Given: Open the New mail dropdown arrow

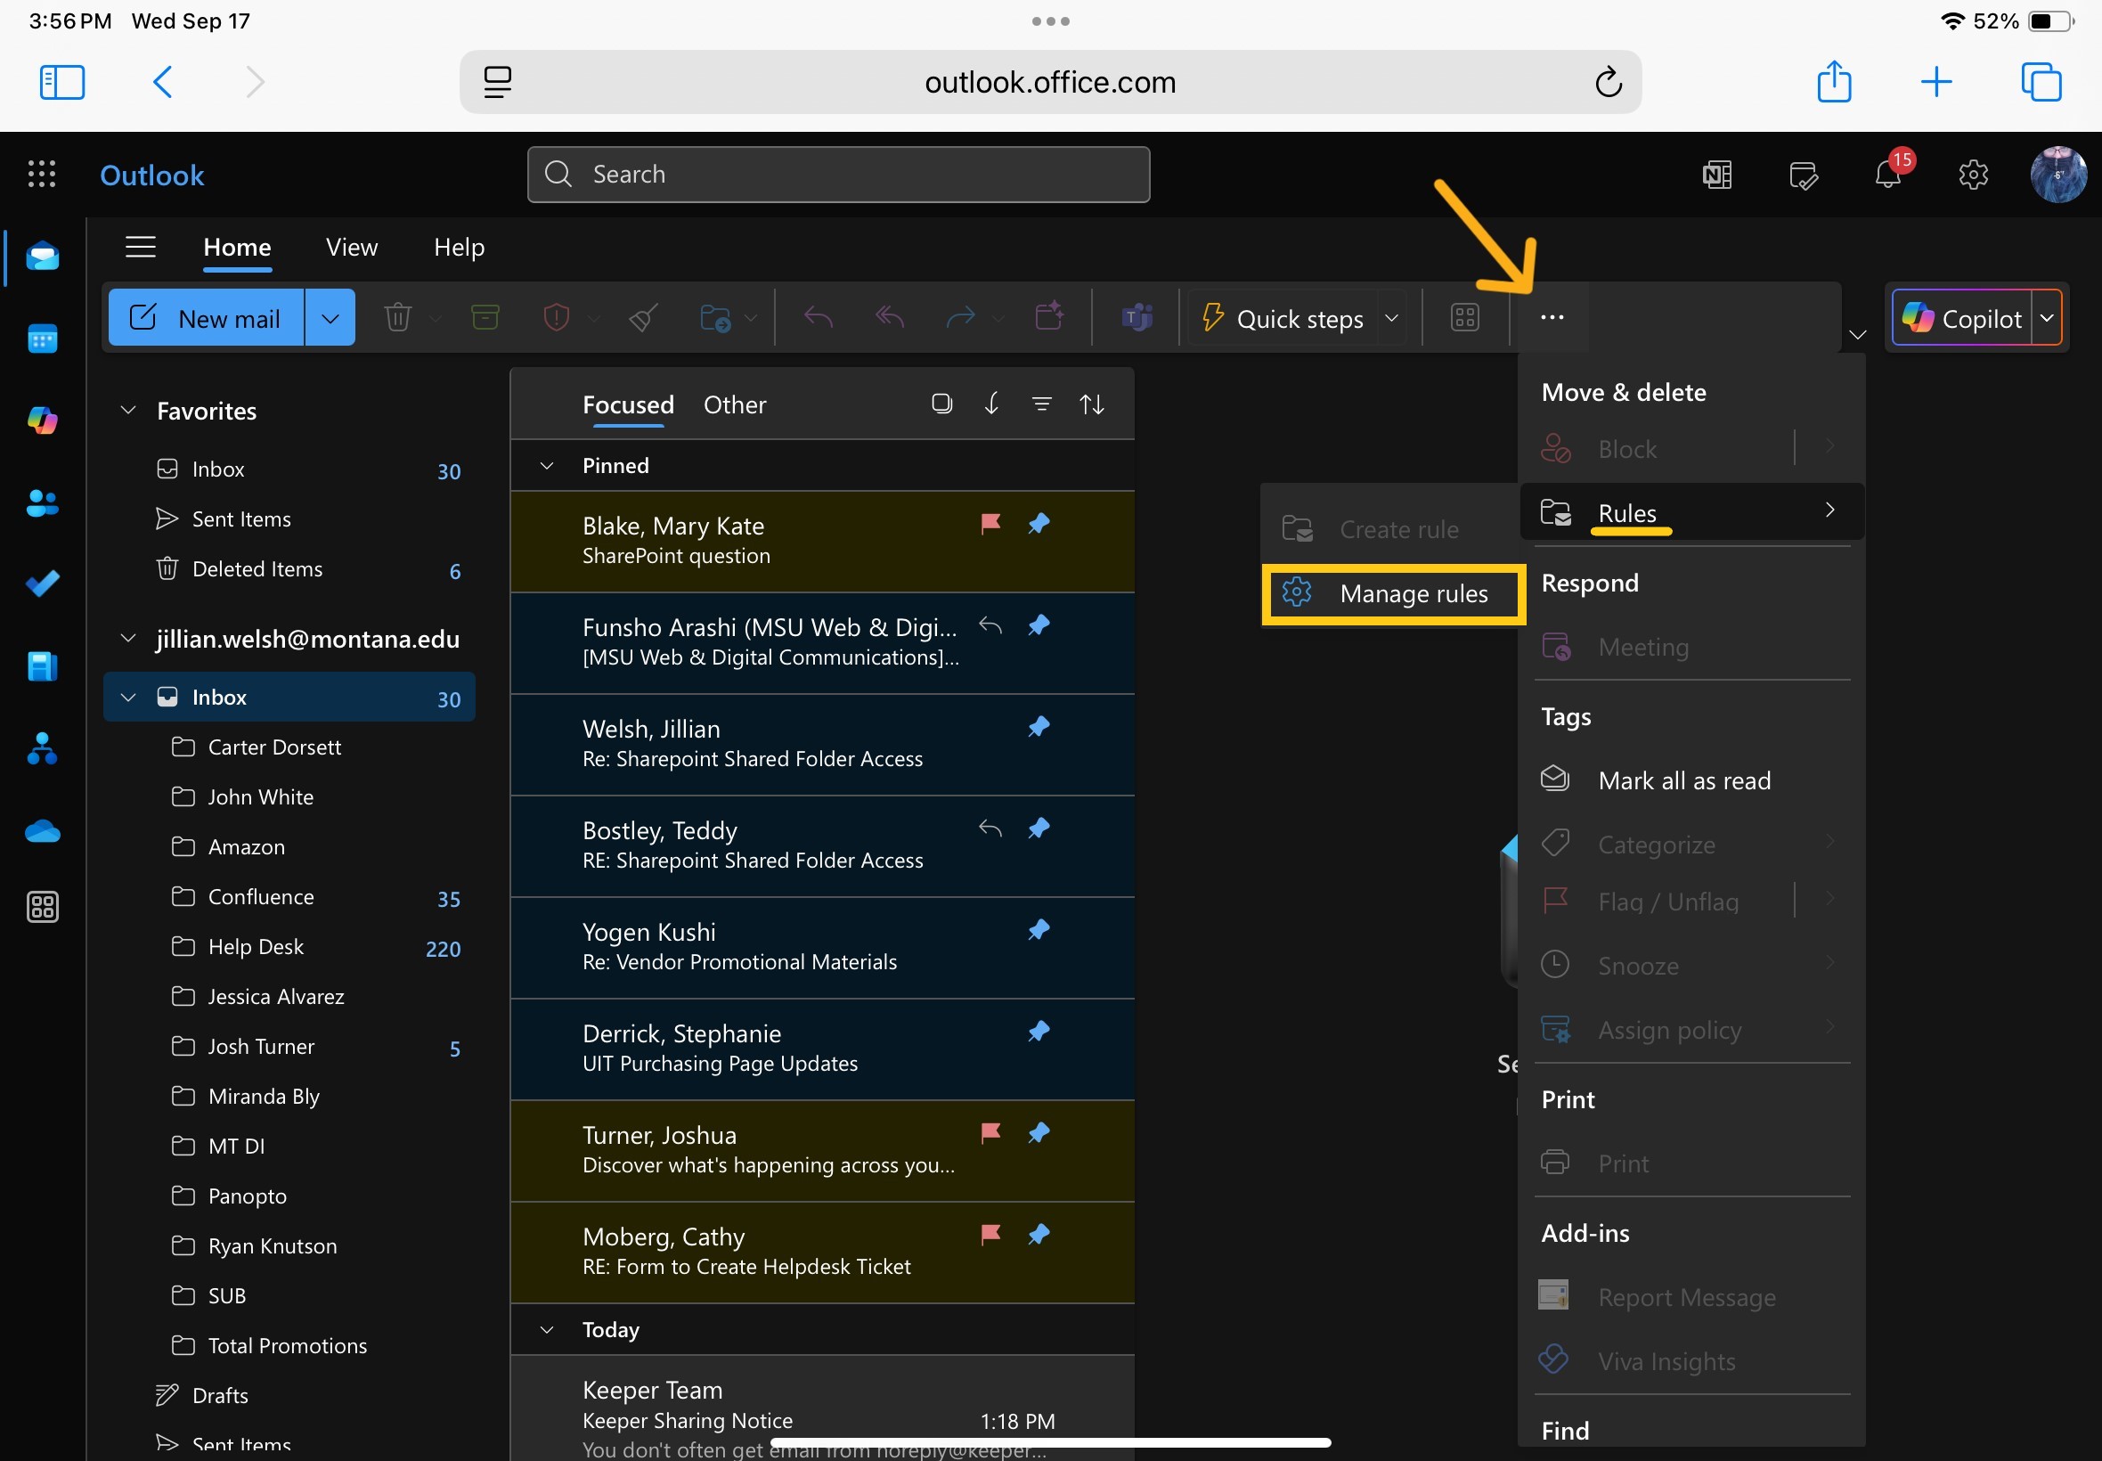Looking at the screenshot, I should 330,318.
